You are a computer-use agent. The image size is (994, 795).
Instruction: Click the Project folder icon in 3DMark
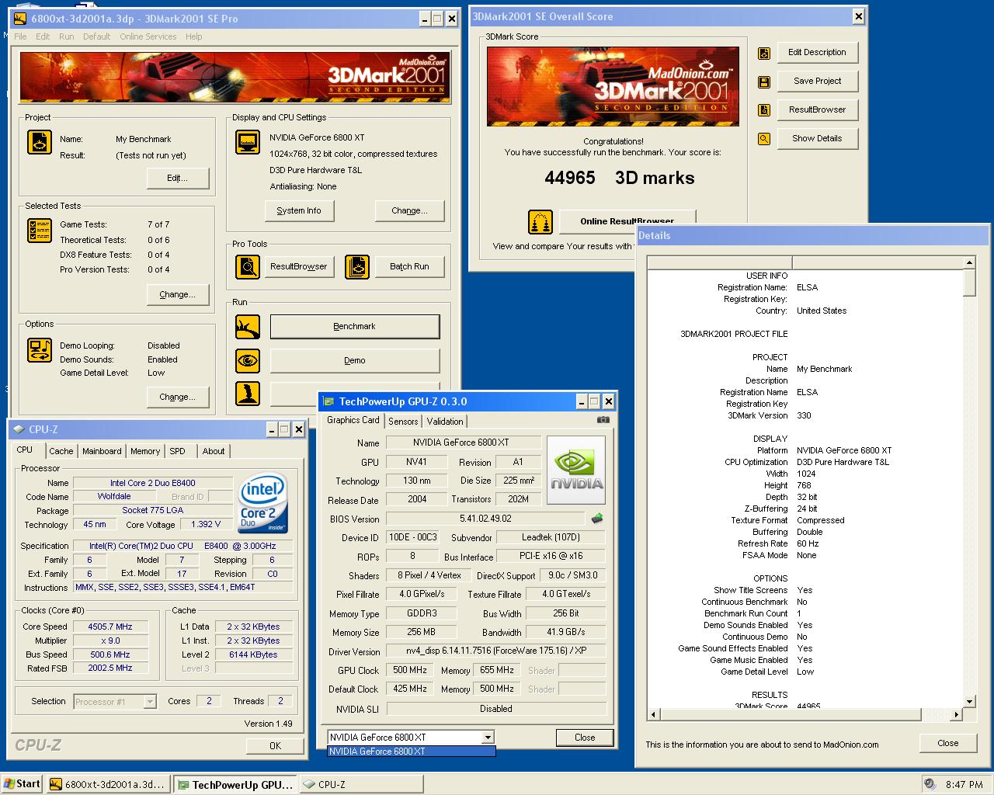tap(40, 142)
